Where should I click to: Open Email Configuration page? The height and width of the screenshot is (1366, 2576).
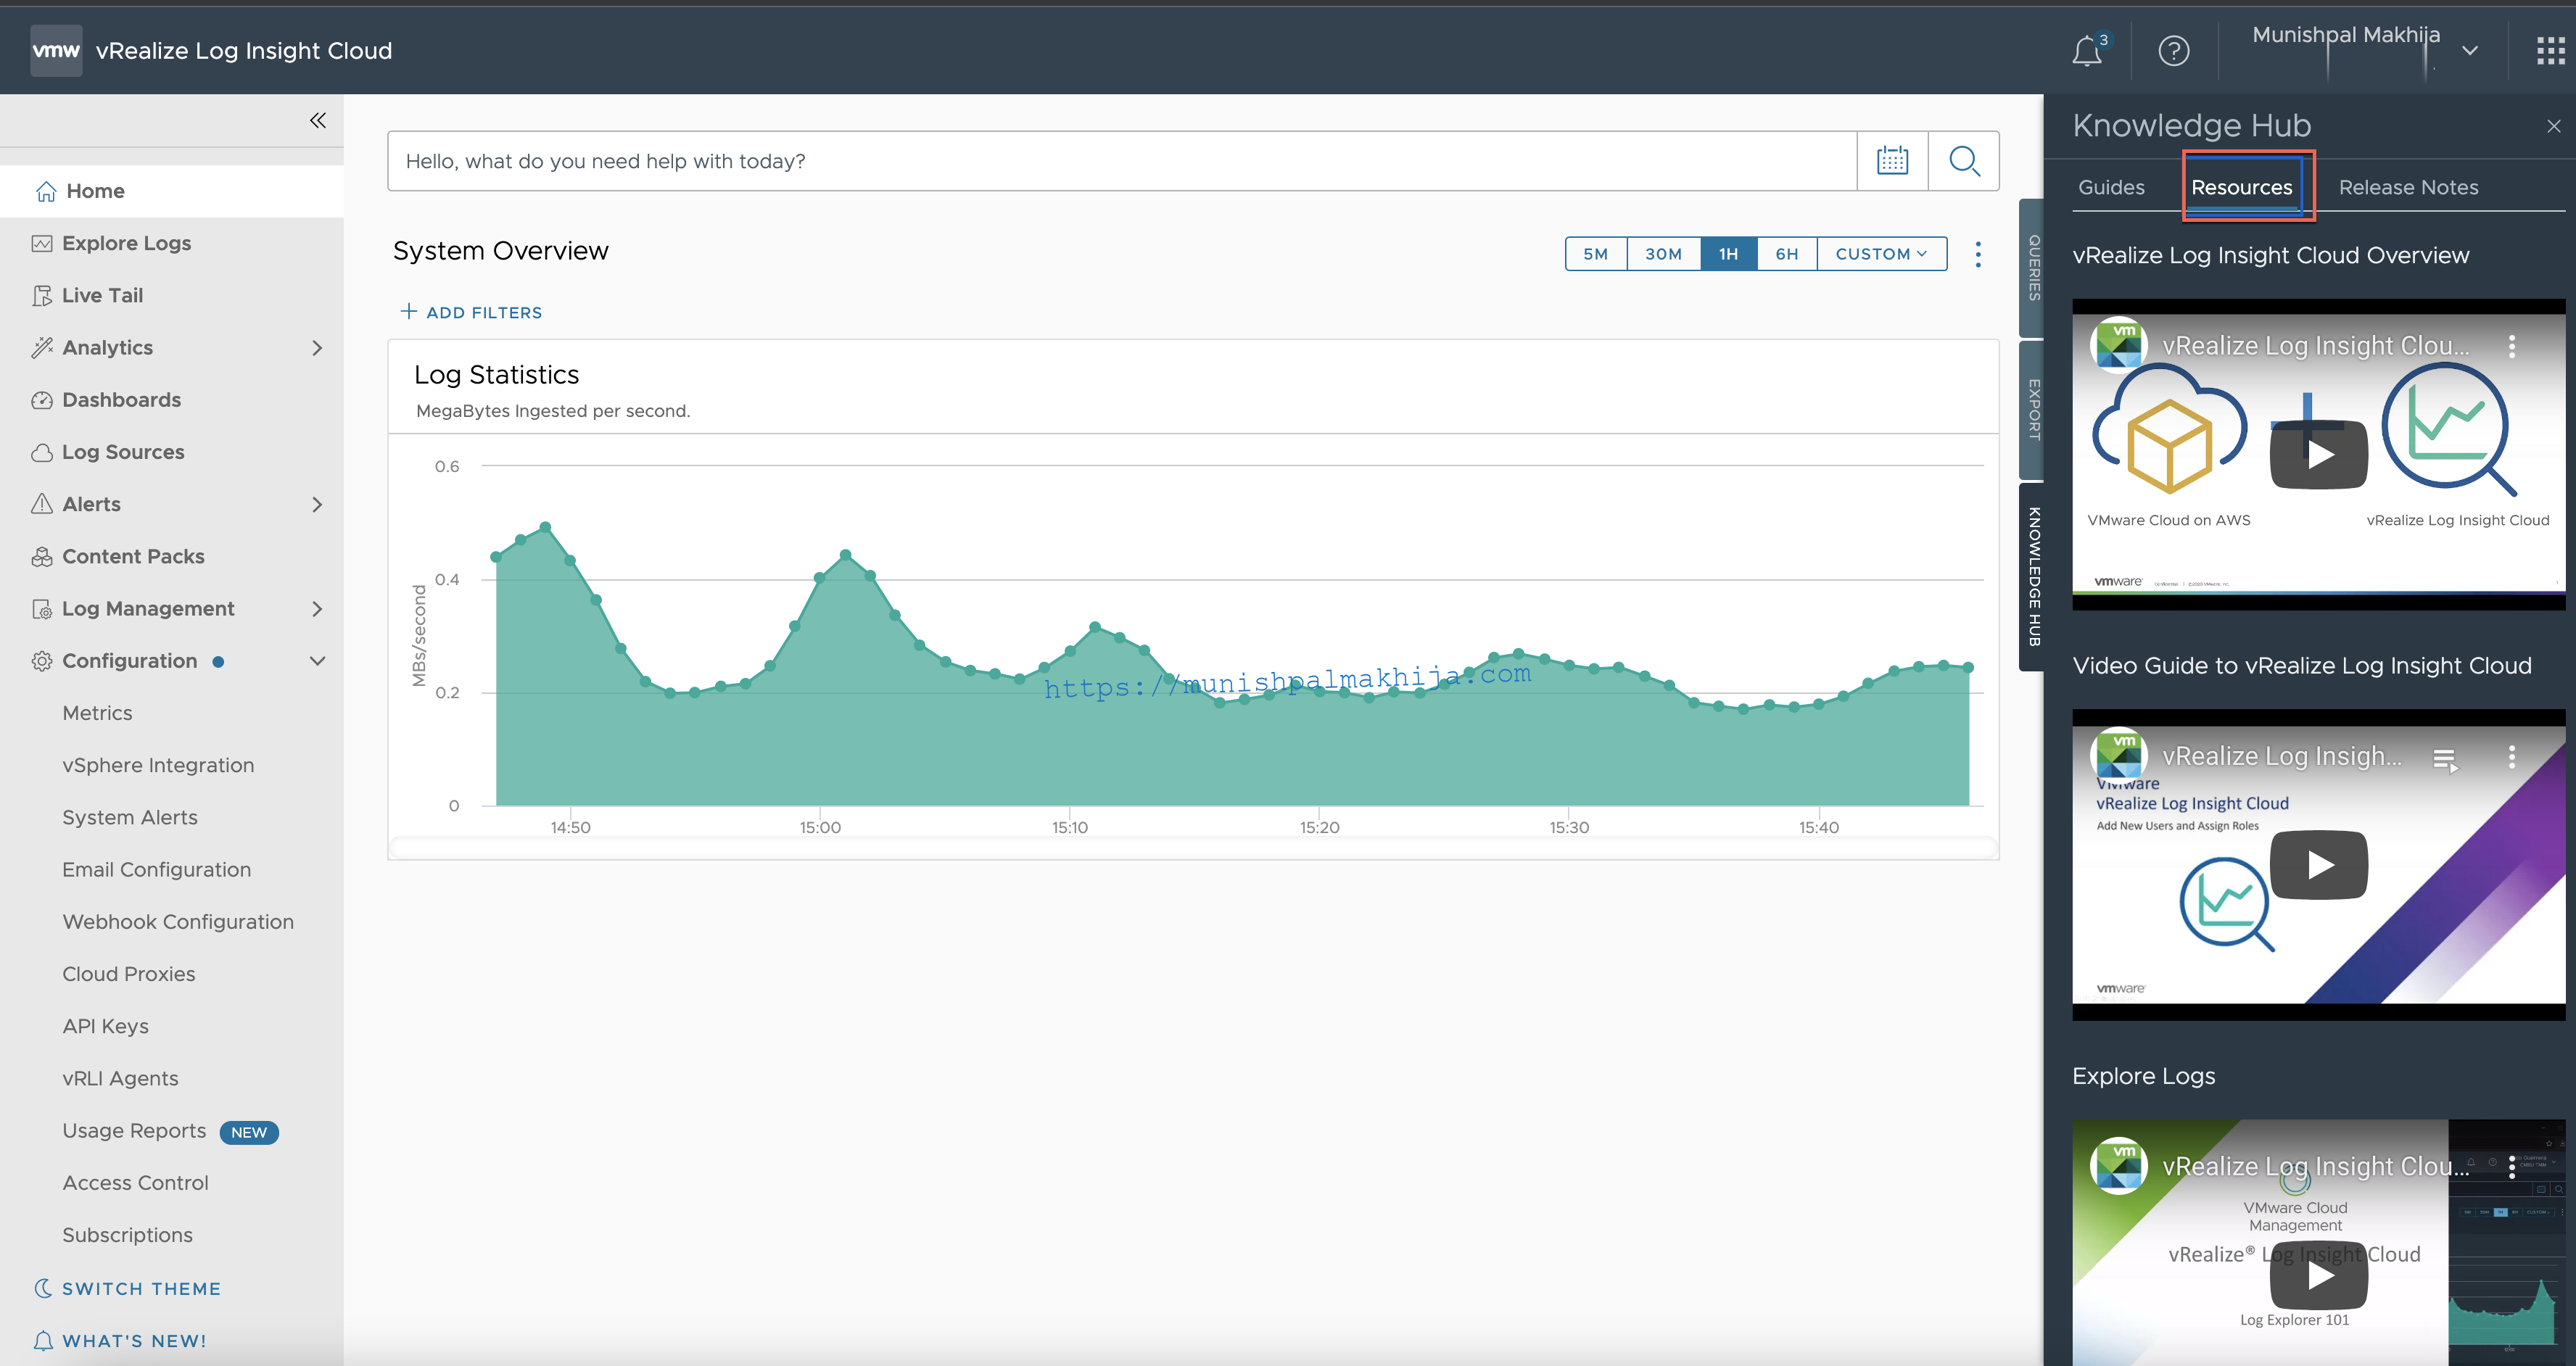tap(156, 870)
